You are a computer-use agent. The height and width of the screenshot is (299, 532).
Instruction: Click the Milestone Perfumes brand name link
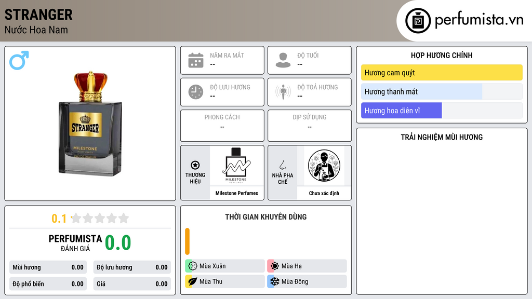[237, 193]
